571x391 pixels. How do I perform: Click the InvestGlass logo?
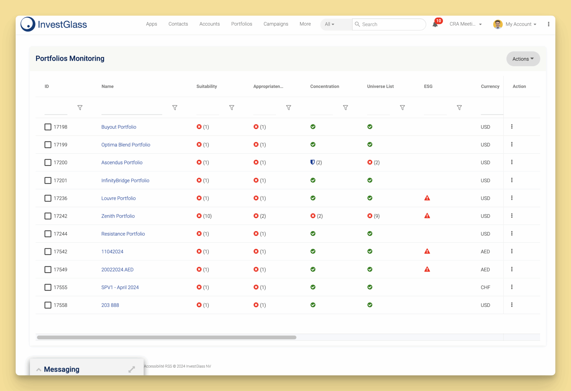(54, 24)
